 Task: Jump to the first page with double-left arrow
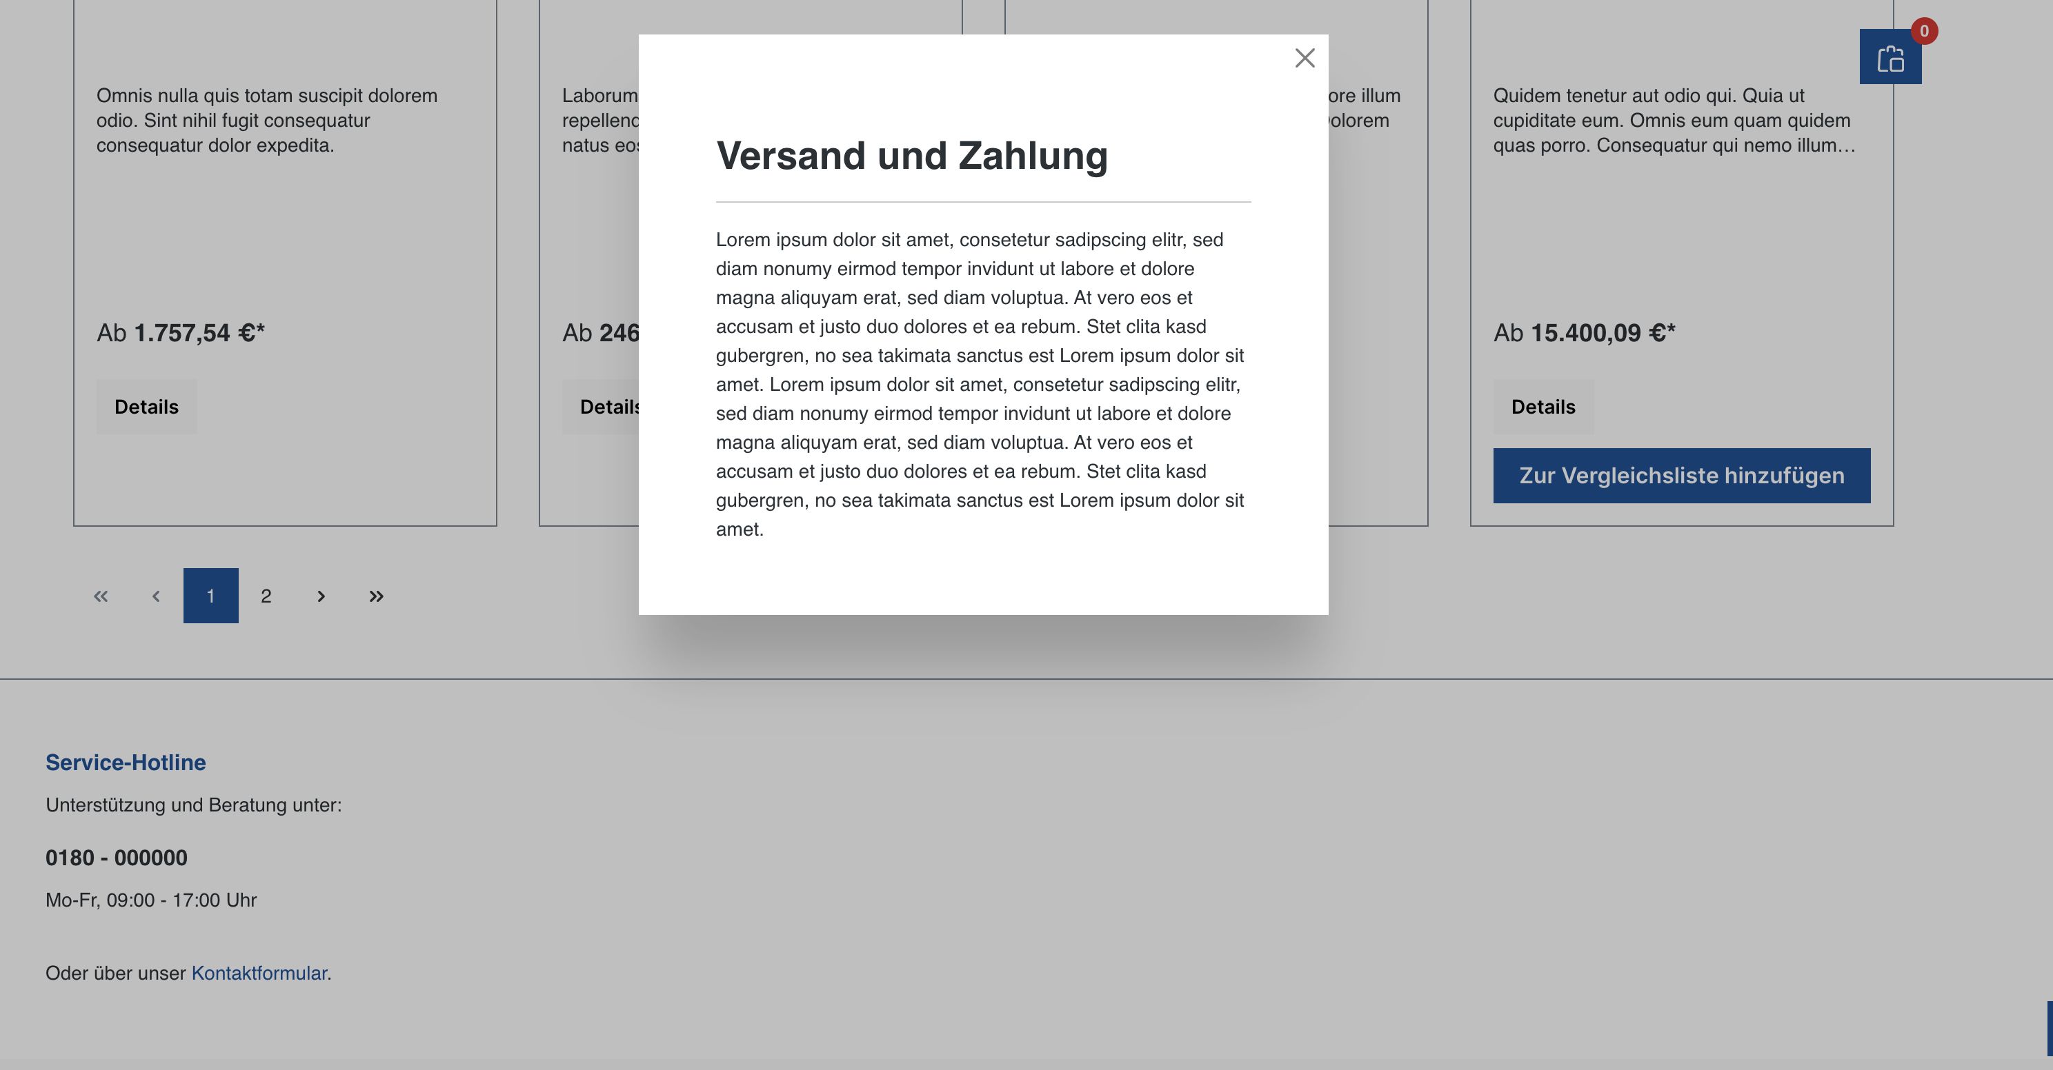click(101, 595)
